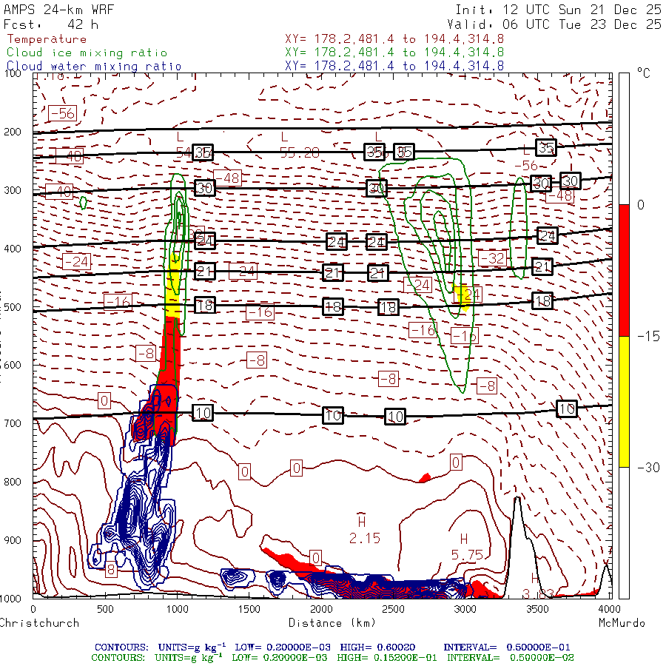Click the 700 hPa pressure axis tick
This screenshot has height=666, width=666.
(13, 423)
